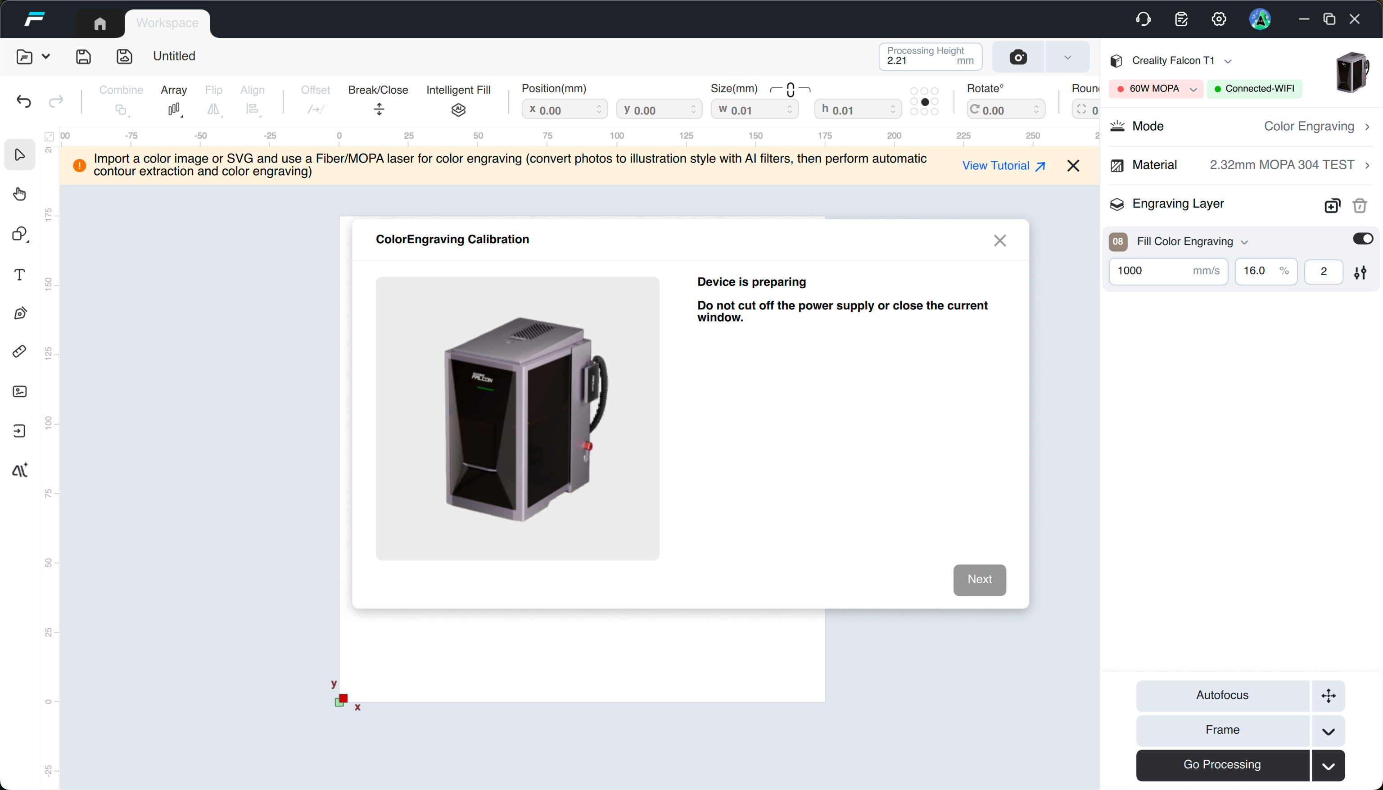Select the top-center anchor point
Viewport: 1383px width, 790px height.
(x=925, y=91)
